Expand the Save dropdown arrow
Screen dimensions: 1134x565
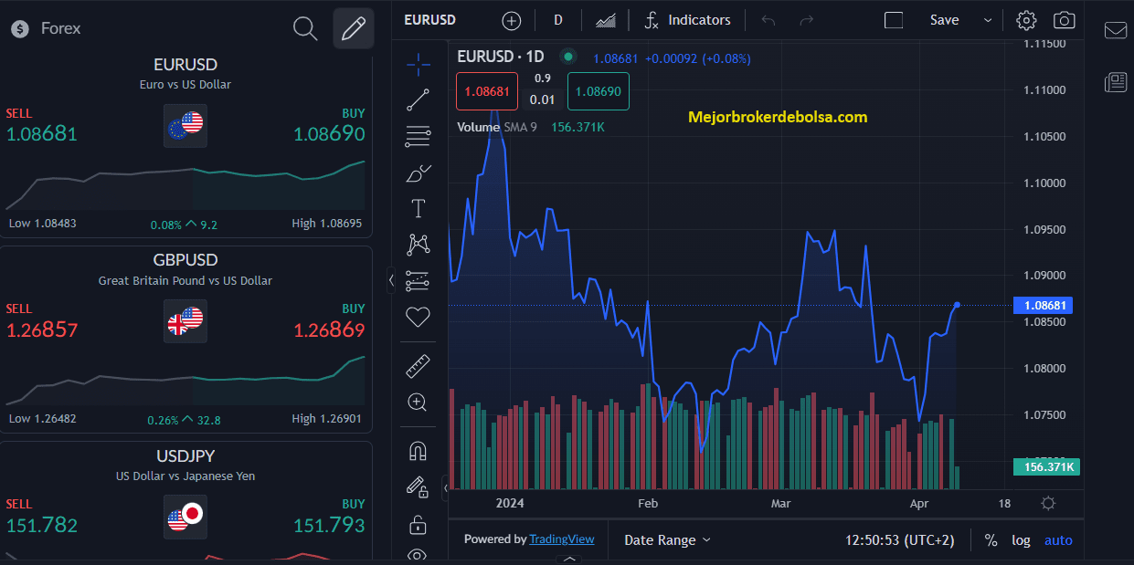(x=988, y=20)
